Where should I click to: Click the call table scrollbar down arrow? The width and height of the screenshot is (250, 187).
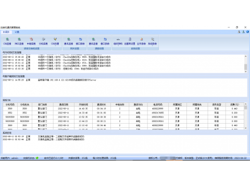pos(245,128)
